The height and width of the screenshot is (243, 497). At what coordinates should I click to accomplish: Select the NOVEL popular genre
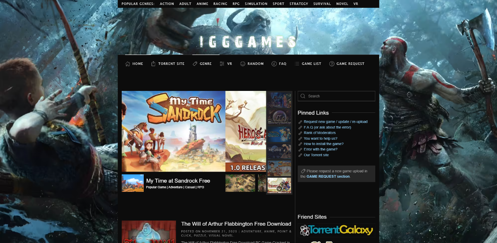342,4
